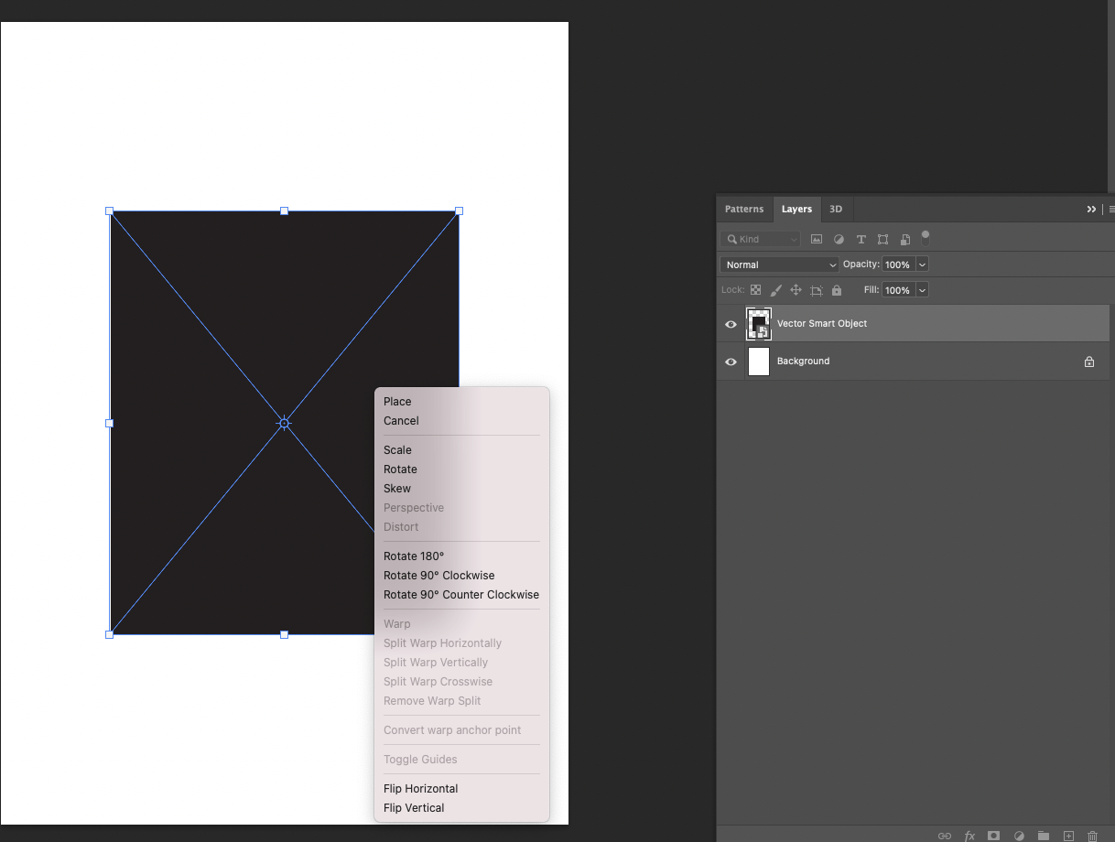Image resolution: width=1115 pixels, height=842 pixels.
Task: Enable Lock transparent pixels
Action: click(755, 289)
